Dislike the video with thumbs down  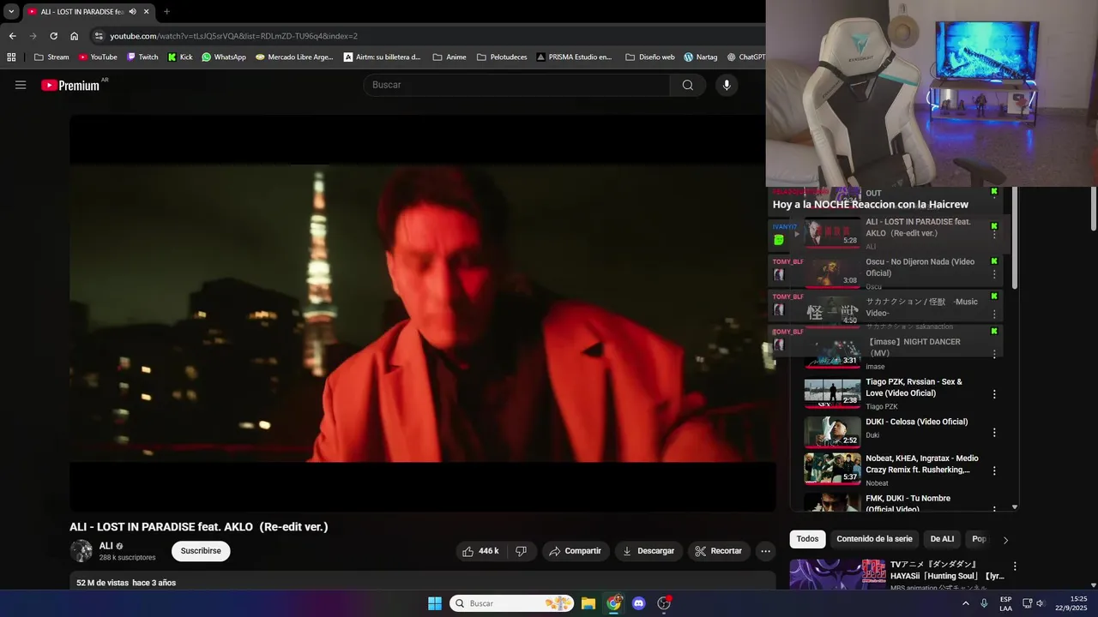(521, 551)
